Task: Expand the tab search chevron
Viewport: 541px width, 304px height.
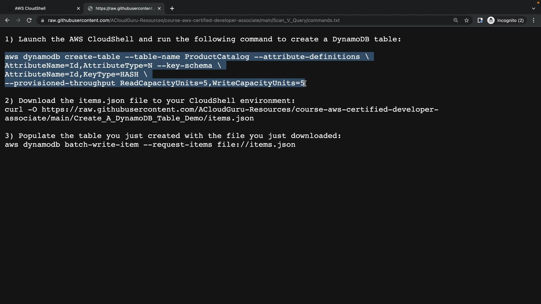Action: click(x=533, y=8)
